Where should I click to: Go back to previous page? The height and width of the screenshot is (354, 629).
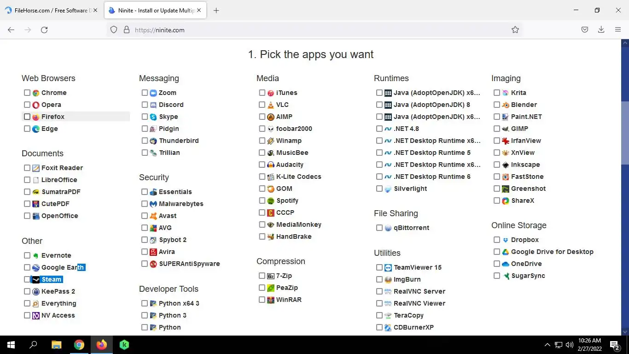11,29
